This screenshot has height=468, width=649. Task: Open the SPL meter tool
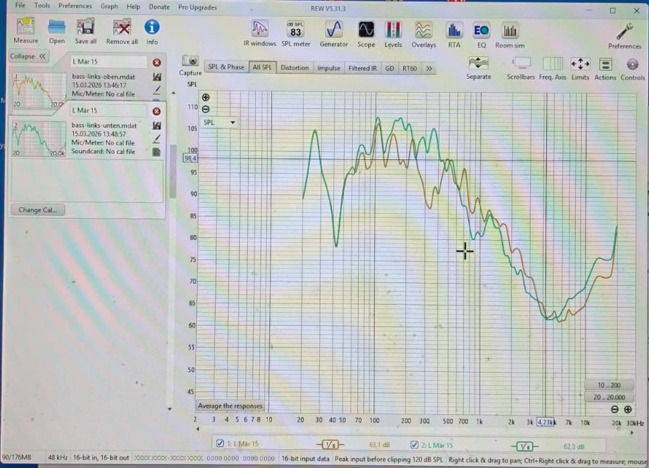tap(296, 34)
